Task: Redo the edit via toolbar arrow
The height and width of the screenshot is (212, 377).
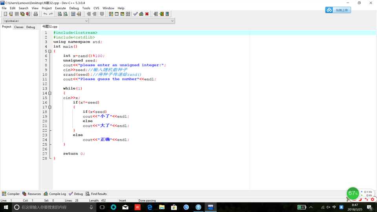Action: pyautogui.click(x=51, y=14)
